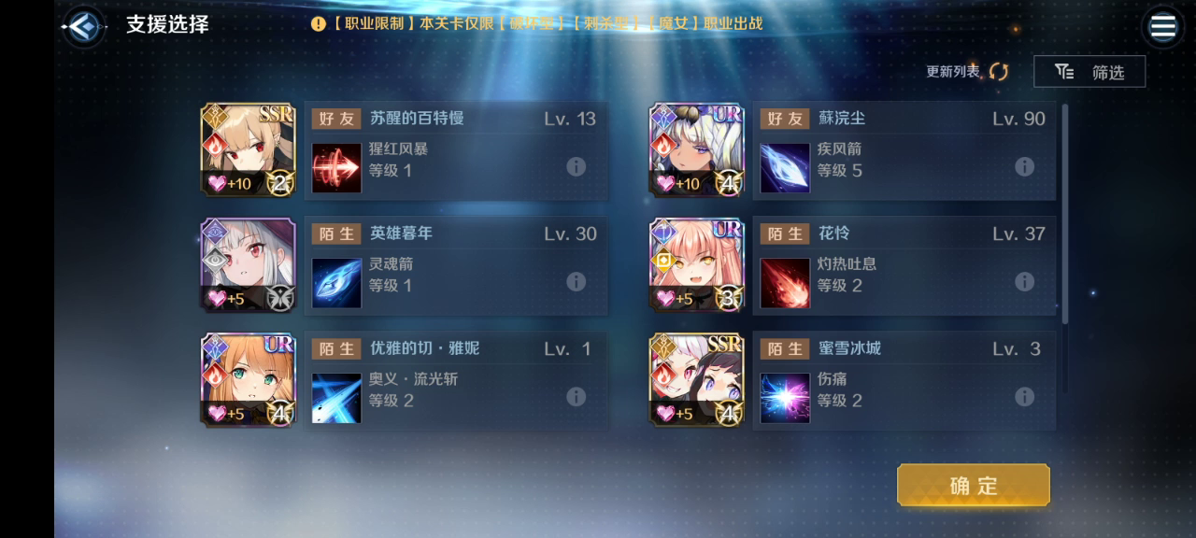Select the 蘇浣尘 Lv. 90 character portrait

tap(697, 149)
